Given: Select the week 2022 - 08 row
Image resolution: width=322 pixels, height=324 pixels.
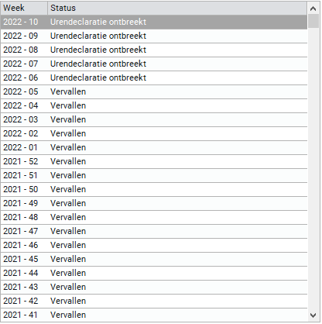Looking at the screenshot, I should (x=154, y=50).
